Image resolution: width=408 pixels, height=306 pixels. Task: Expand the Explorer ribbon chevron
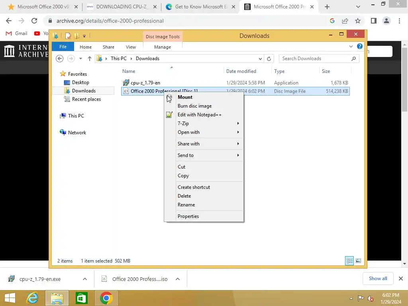[351, 46]
